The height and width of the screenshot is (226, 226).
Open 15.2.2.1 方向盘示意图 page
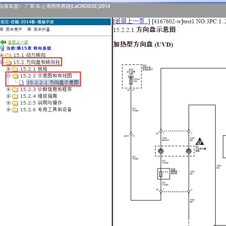[x=53, y=82]
